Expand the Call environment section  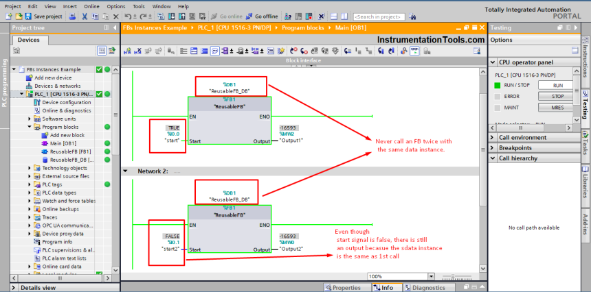[x=493, y=138]
